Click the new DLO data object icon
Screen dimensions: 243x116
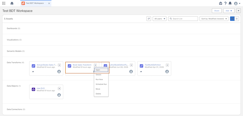pyautogui.click(x=33, y=89)
